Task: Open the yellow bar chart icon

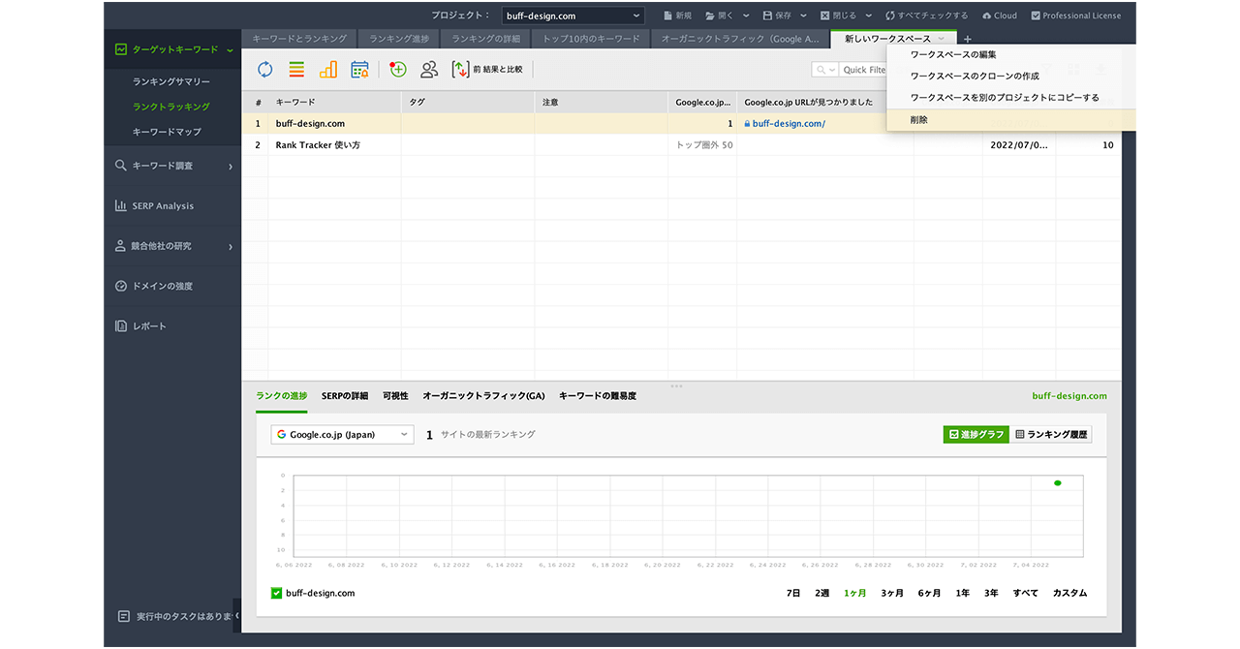Action: 328,70
